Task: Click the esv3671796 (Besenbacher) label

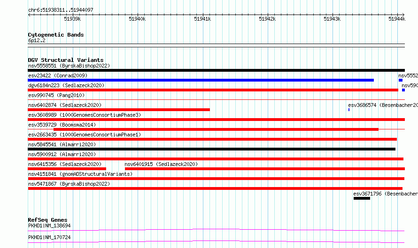Action: click(386, 194)
